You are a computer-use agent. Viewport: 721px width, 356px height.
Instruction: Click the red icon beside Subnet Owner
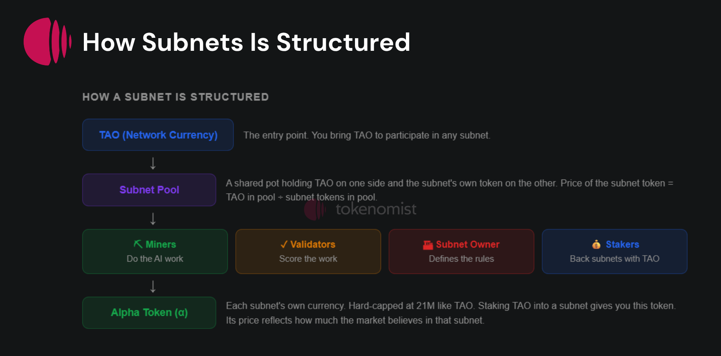tap(428, 245)
